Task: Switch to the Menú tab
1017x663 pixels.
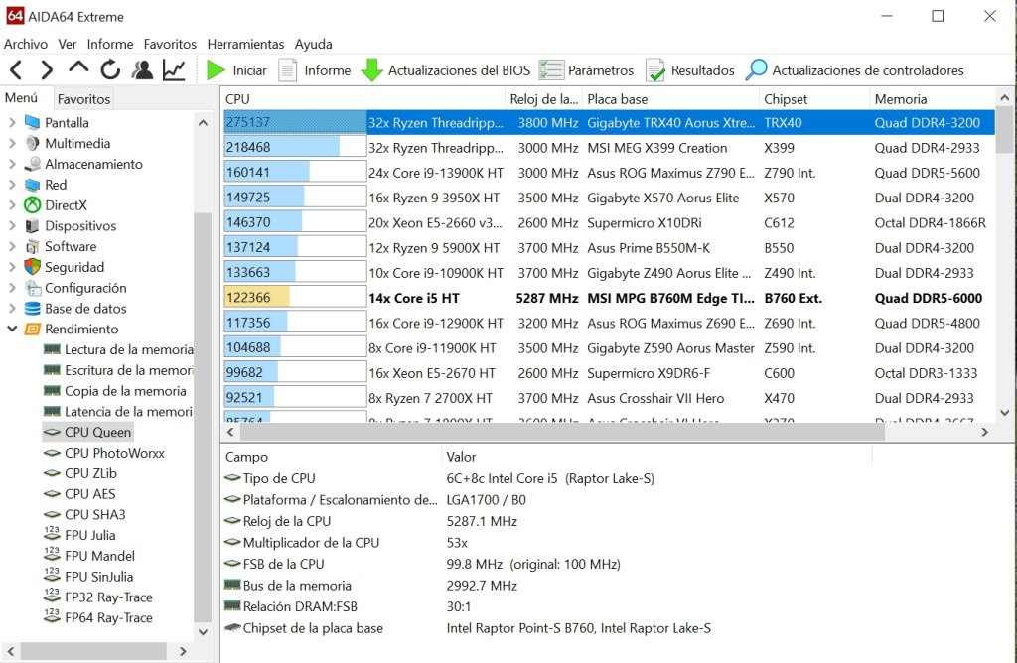Action: click(22, 98)
